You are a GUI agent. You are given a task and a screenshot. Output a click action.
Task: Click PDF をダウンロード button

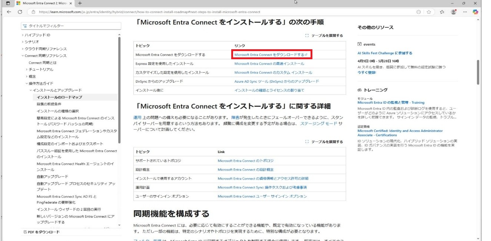[x=42, y=232]
